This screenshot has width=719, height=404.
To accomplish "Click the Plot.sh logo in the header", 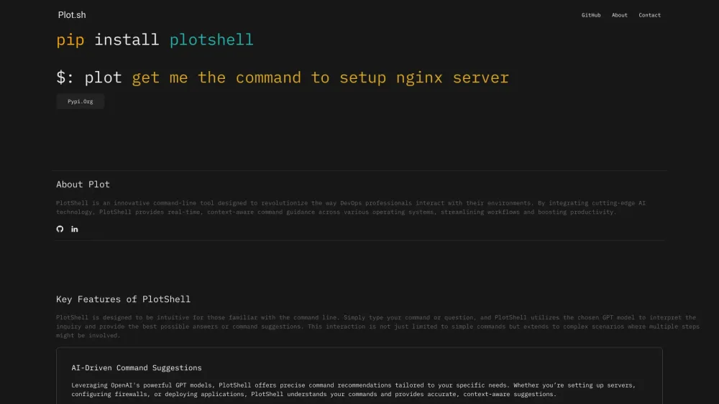I will pos(72,15).
